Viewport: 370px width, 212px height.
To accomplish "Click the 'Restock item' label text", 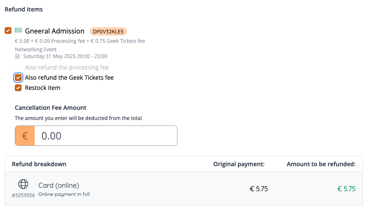I will [x=43, y=88].
